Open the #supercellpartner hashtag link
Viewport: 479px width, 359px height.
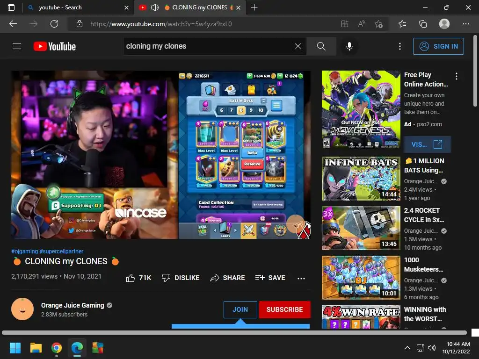click(x=61, y=251)
